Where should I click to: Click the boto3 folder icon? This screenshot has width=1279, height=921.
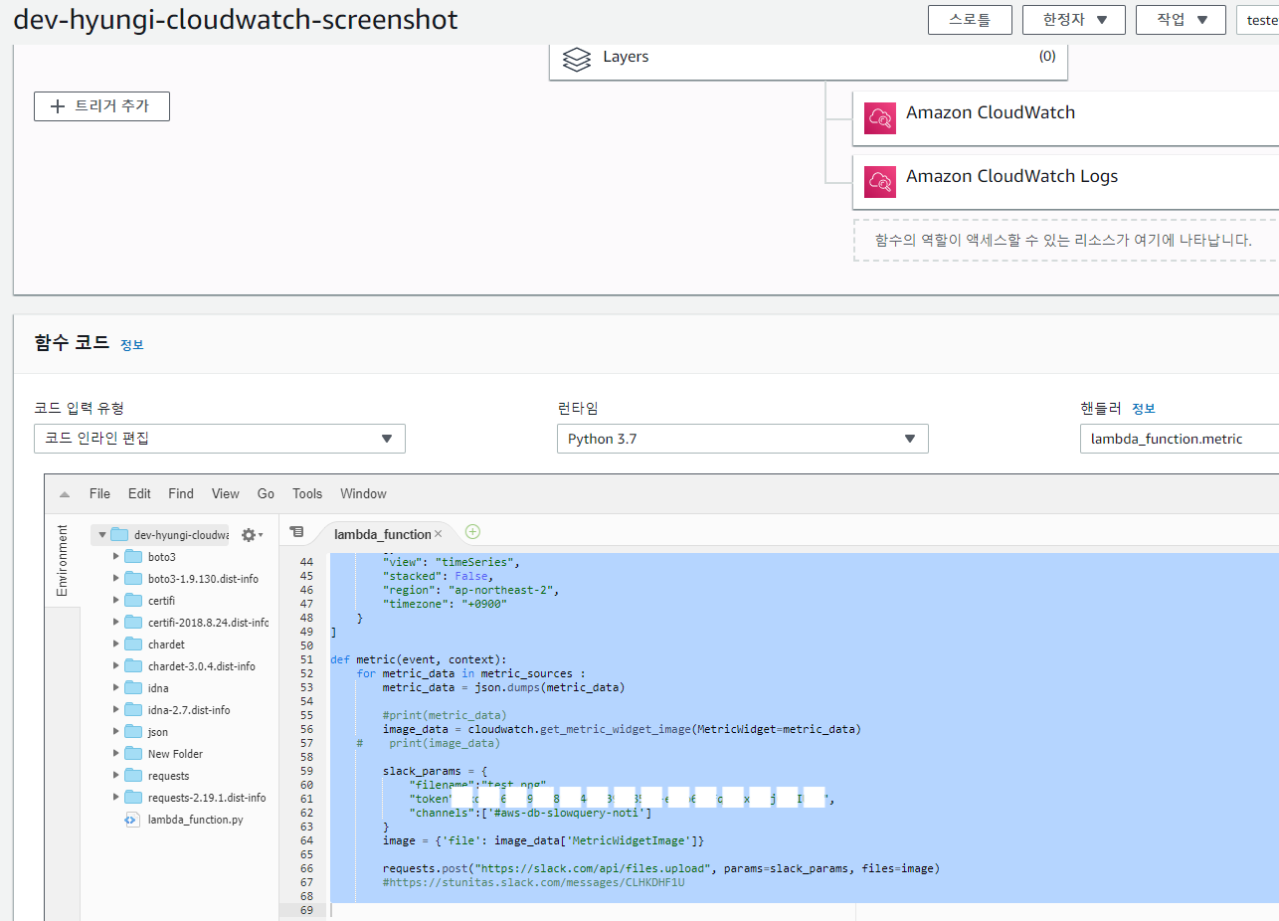(133, 557)
